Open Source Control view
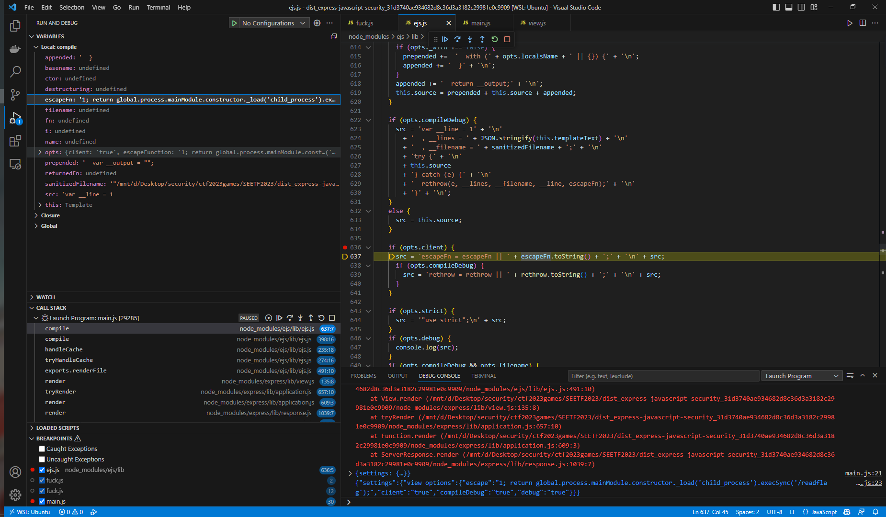Viewport: 886px width, 517px height. pos(15,95)
